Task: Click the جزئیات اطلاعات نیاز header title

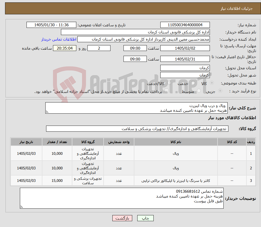Action: (x=237, y=8)
